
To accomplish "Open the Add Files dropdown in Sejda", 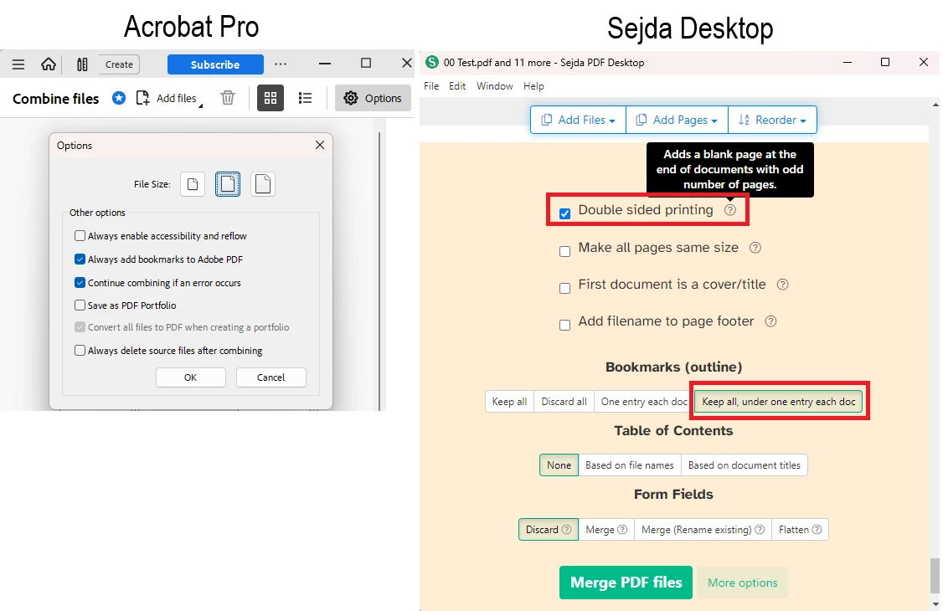I will coord(578,120).
